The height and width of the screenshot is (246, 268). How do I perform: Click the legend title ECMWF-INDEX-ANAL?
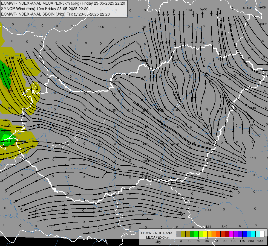coord(157,233)
